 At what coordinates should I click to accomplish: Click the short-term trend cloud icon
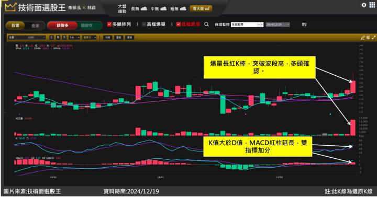183,9
